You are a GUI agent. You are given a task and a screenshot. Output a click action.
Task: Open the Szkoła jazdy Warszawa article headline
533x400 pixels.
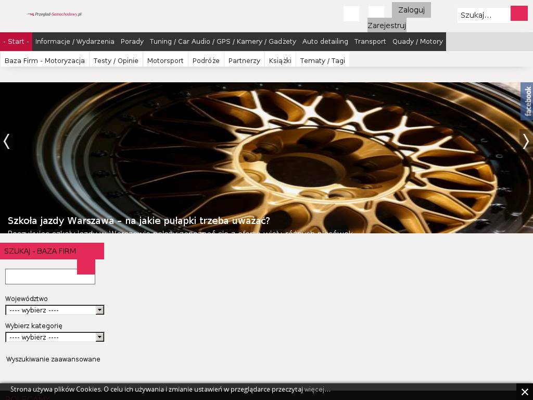138,220
